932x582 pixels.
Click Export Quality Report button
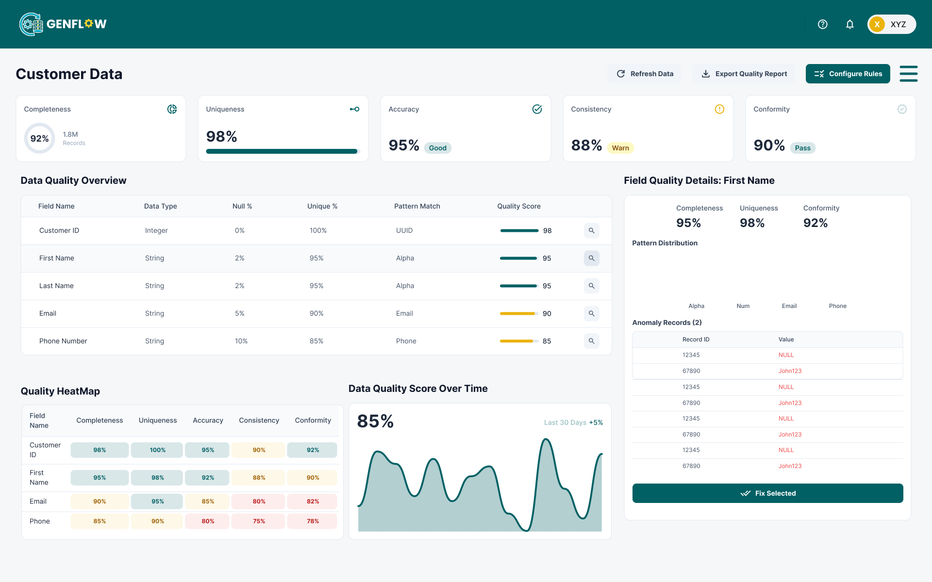(744, 74)
